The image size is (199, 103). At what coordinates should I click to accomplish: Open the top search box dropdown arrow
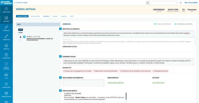[x=176, y=3]
